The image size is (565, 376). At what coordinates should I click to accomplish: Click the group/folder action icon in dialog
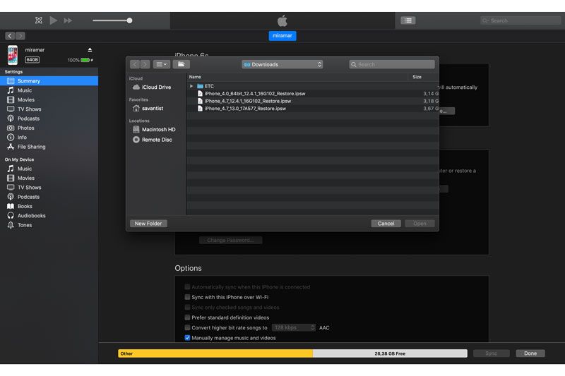pyautogui.click(x=182, y=64)
